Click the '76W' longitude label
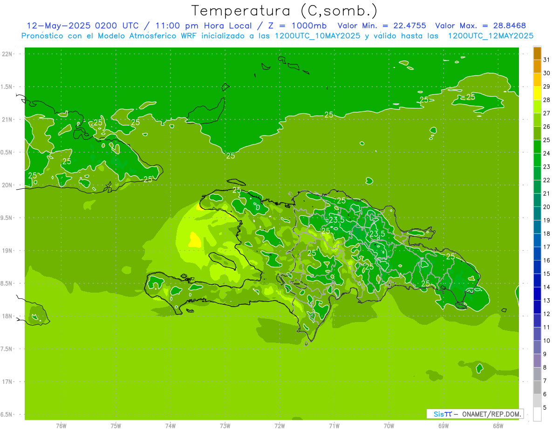This screenshot has width=559, height=432. point(61,426)
